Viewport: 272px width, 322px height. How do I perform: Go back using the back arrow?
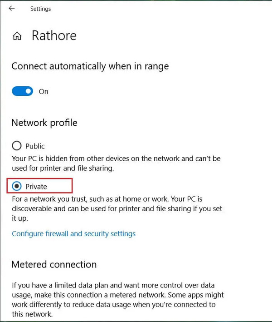[x=12, y=9]
